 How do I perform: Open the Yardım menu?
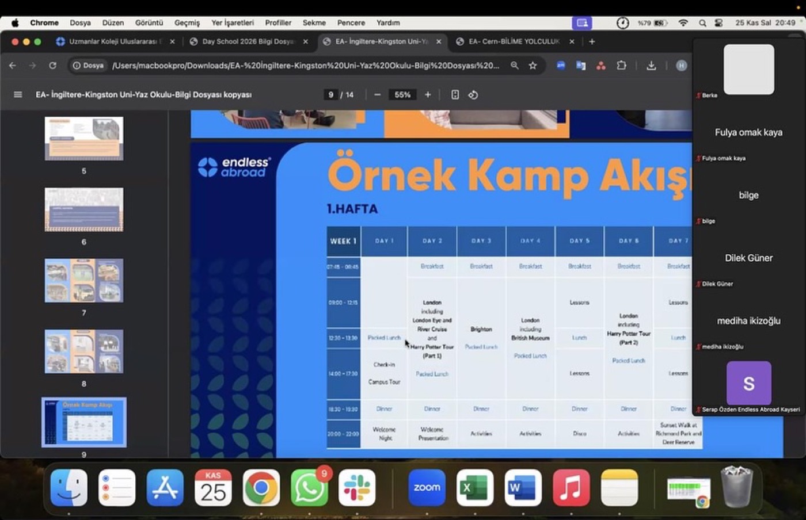click(x=388, y=23)
